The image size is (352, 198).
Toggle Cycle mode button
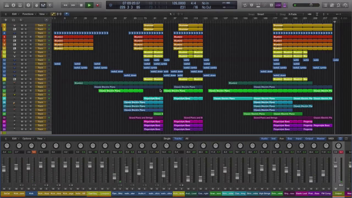pos(245,5)
